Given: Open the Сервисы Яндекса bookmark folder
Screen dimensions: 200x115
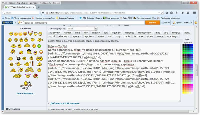Looking at the screenshot, I should click(65, 18).
